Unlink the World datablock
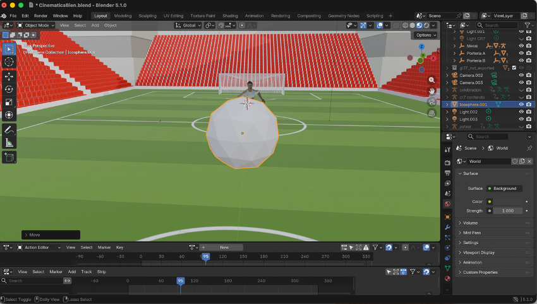 tap(529, 161)
